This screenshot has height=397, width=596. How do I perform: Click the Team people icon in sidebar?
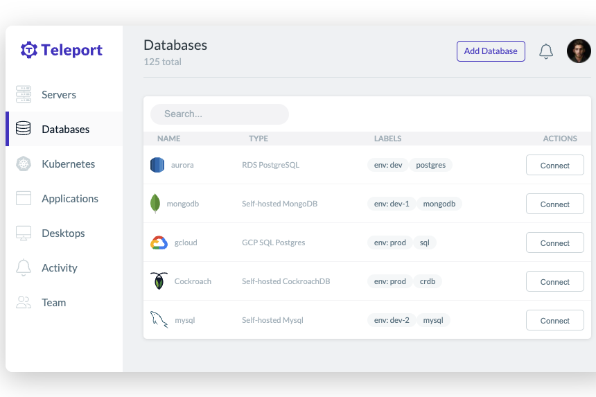point(24,302)
